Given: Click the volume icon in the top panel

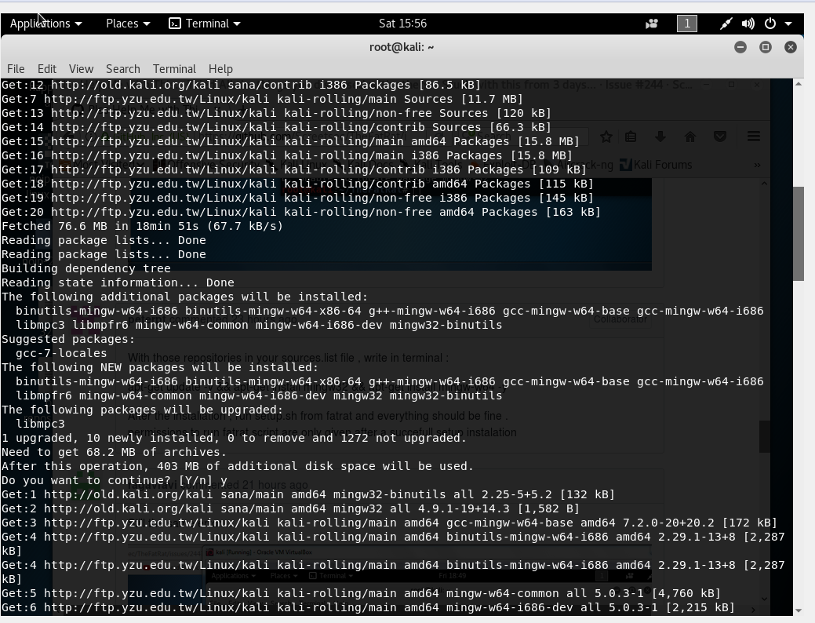Looking at the screenshot, I should pos(747,24).
